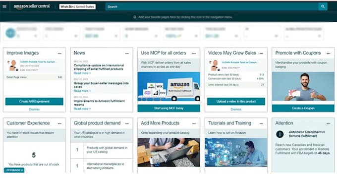Viewport: 337px width, 190px height.
Task: Click the exclamation alert icon in Attention card
Action: (280, 134)
